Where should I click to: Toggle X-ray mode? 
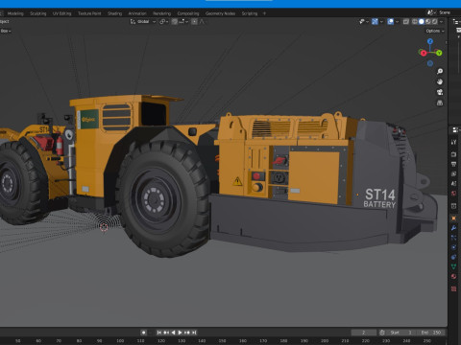coord(406,22)
